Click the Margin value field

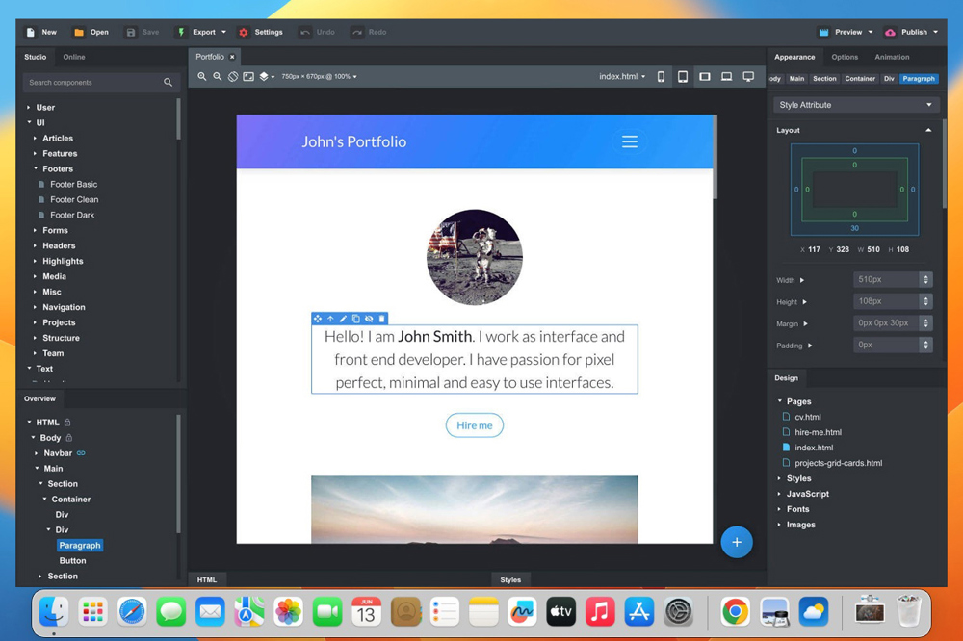[x=886, y=323]
